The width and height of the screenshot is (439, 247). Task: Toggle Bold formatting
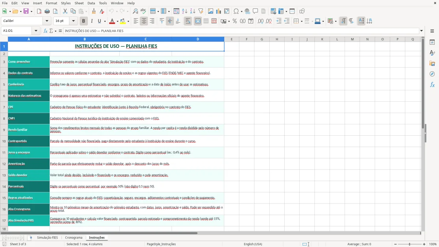click(83, 21)
